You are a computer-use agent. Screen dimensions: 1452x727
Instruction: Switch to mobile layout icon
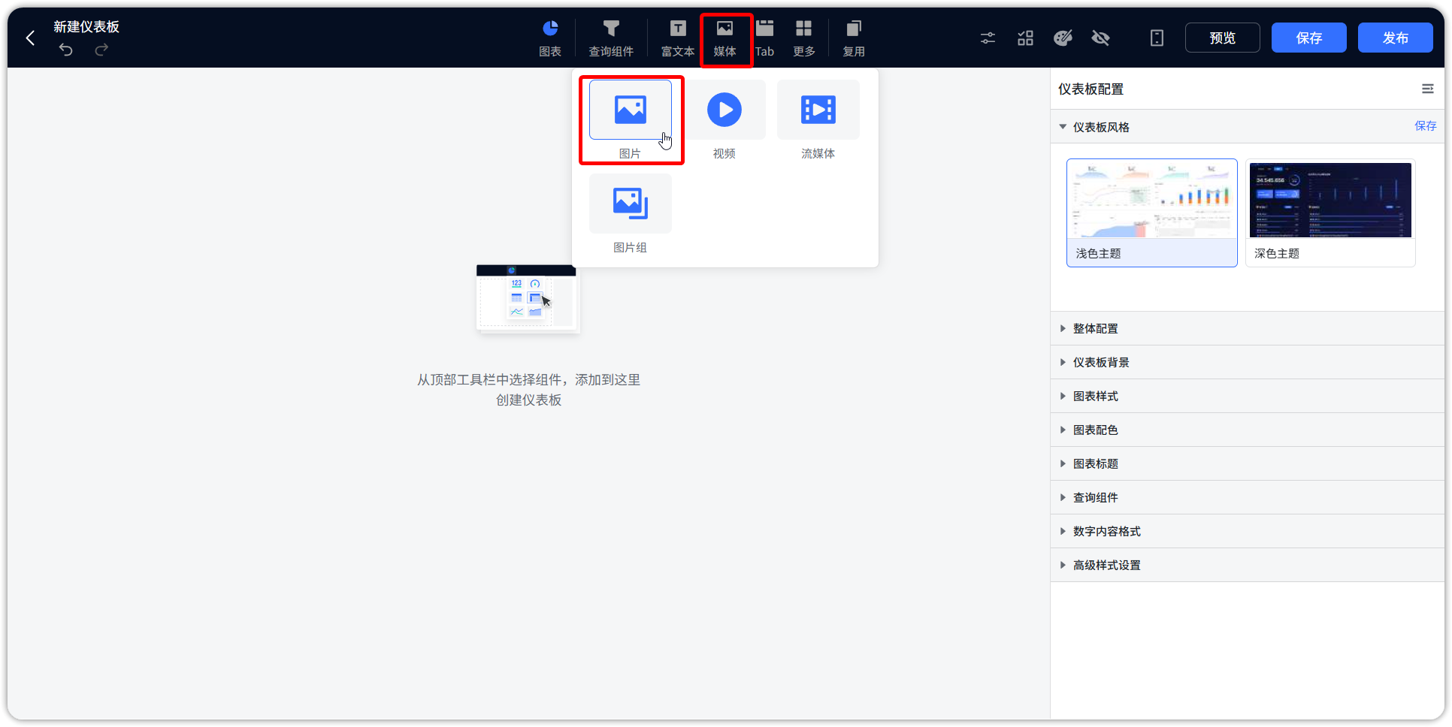[x=1157, y=38]
